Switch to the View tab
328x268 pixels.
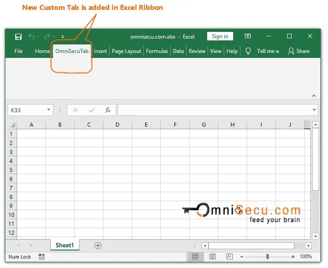pyautogui.click(x=216, y=51)
